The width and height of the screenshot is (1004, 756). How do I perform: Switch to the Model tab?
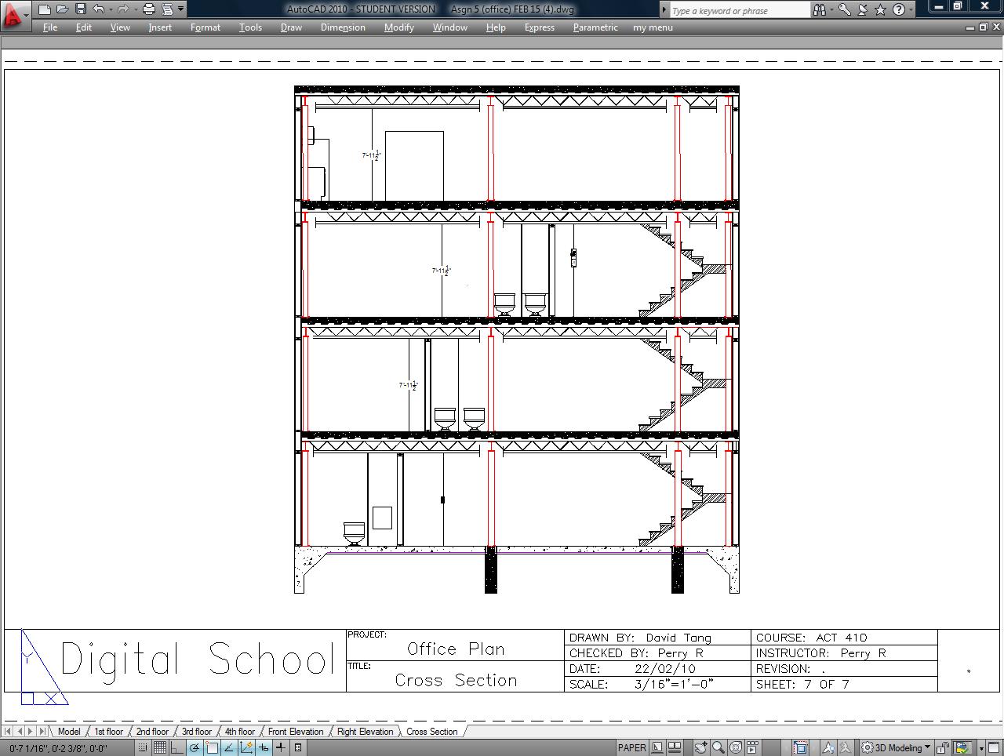tap(68, 731)
